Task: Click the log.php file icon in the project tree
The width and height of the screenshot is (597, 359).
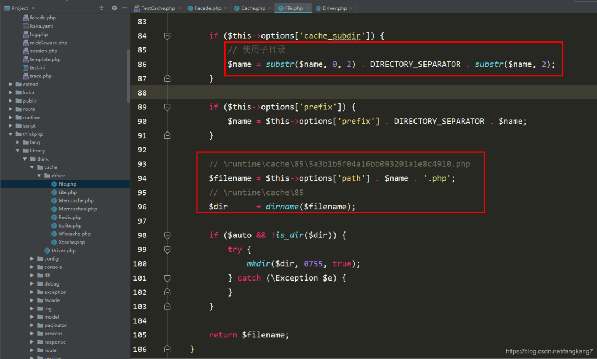Action: tap(25, 34)
